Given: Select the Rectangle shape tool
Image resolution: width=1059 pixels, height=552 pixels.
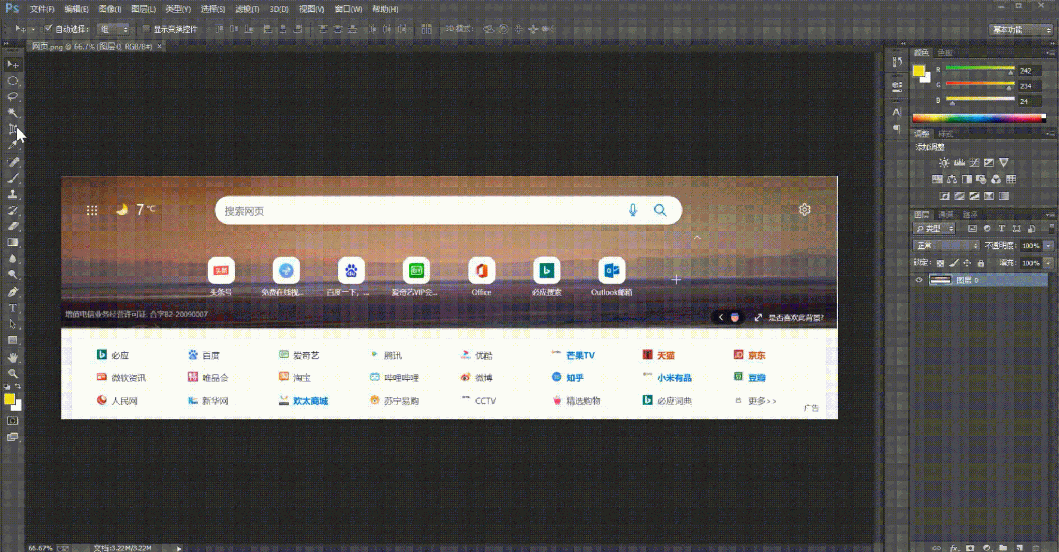Looking at the screenshot, I should tap(13, 340).
